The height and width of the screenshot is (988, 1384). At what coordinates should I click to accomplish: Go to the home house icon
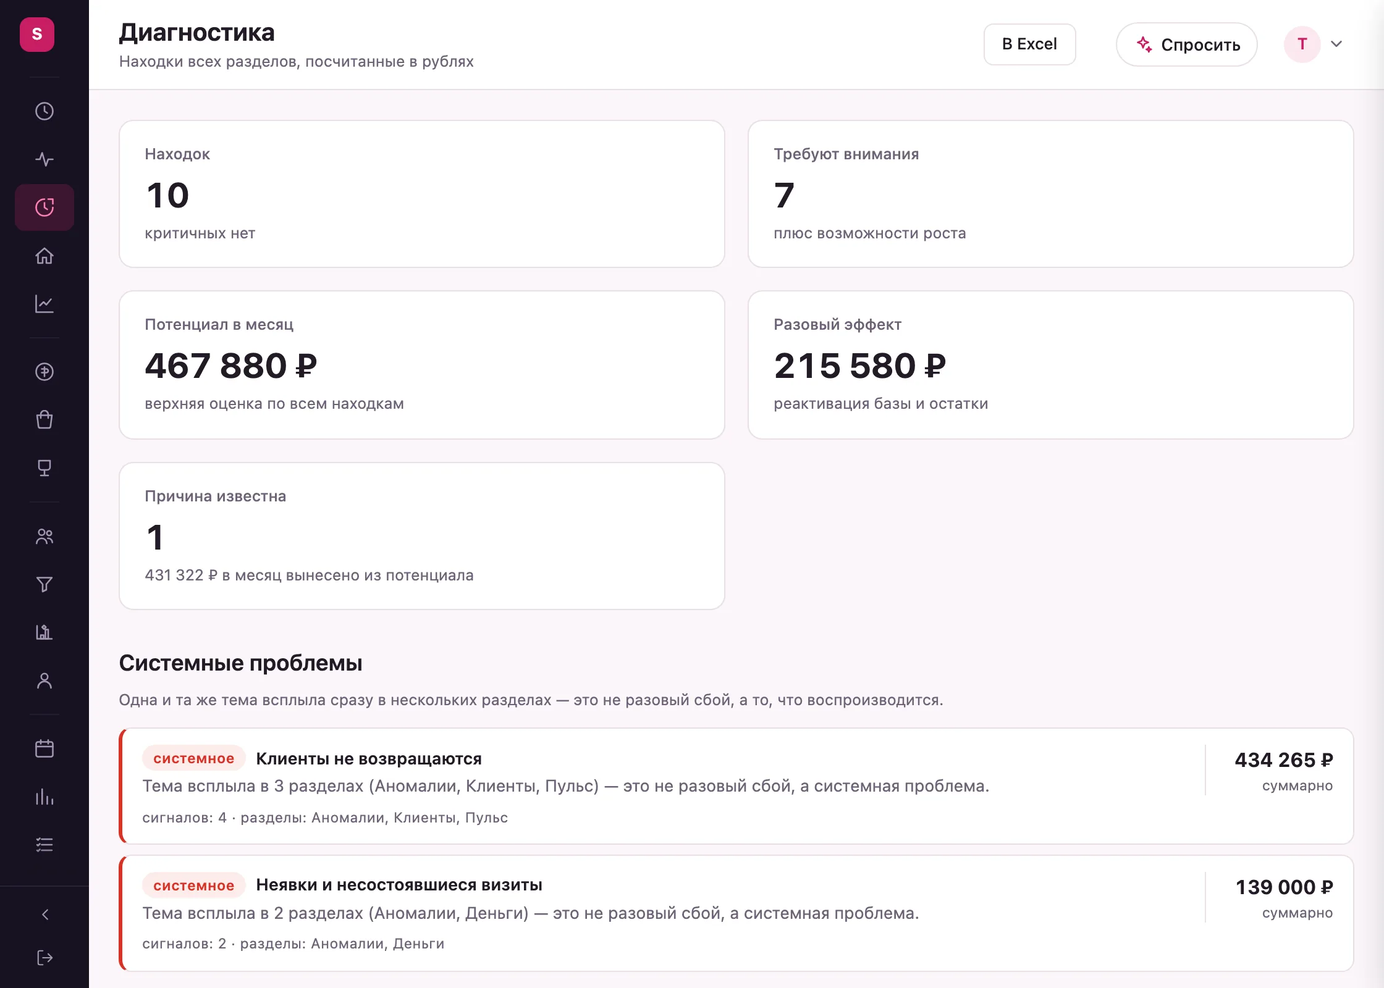44,256
